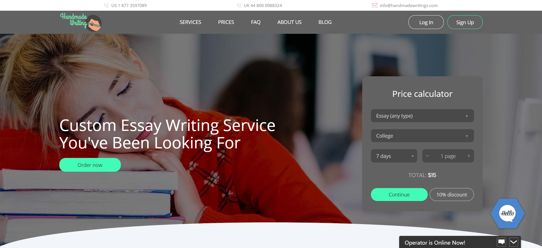Open the Services menu item
The height and width of the screenshot is (248, 542).
tap(190, 22)
